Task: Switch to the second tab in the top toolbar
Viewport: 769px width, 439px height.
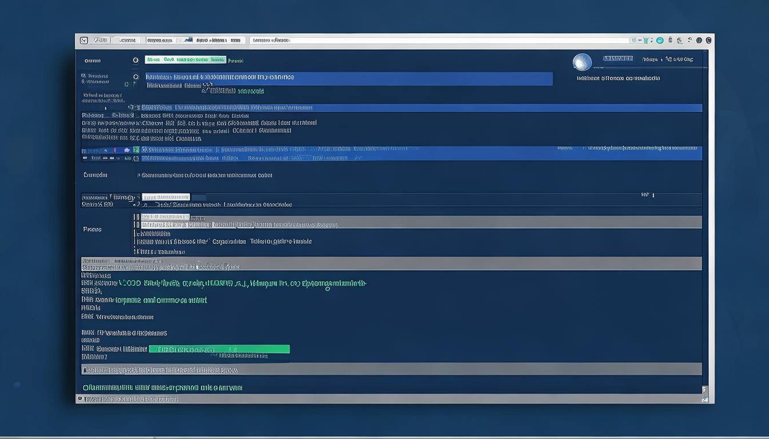Action: pos(127,41)
